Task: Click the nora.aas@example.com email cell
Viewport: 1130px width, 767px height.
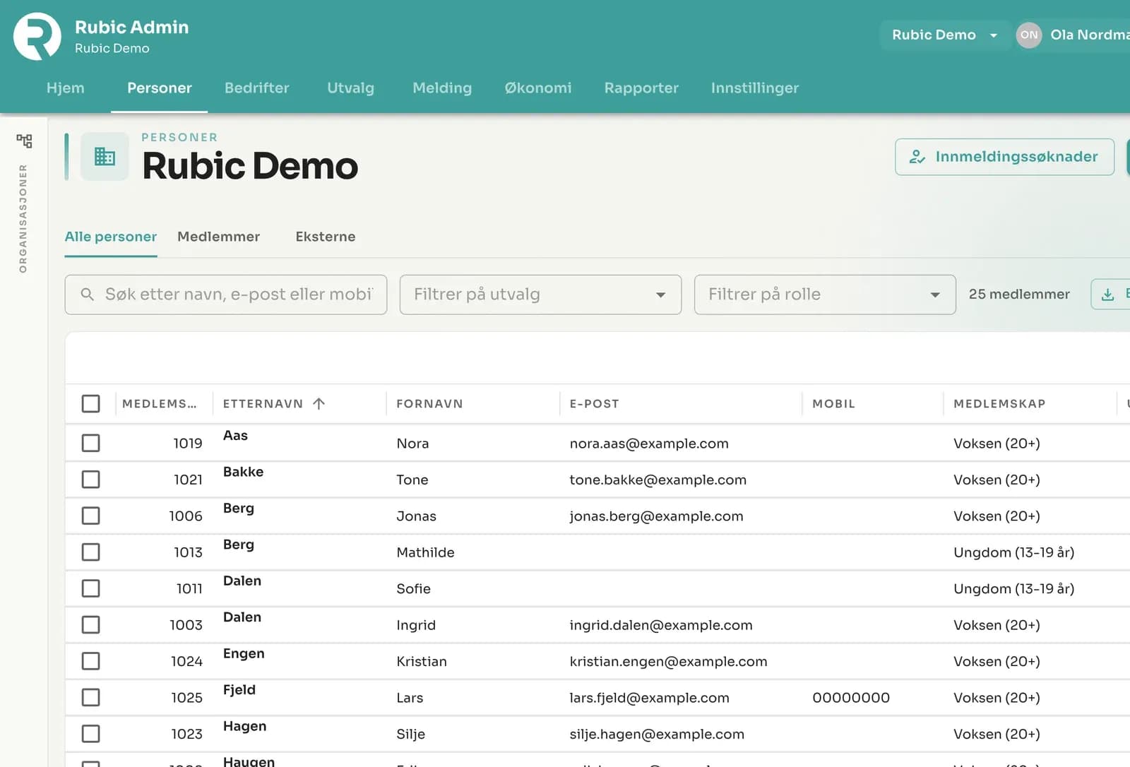Action: click(x=649, y=444)
